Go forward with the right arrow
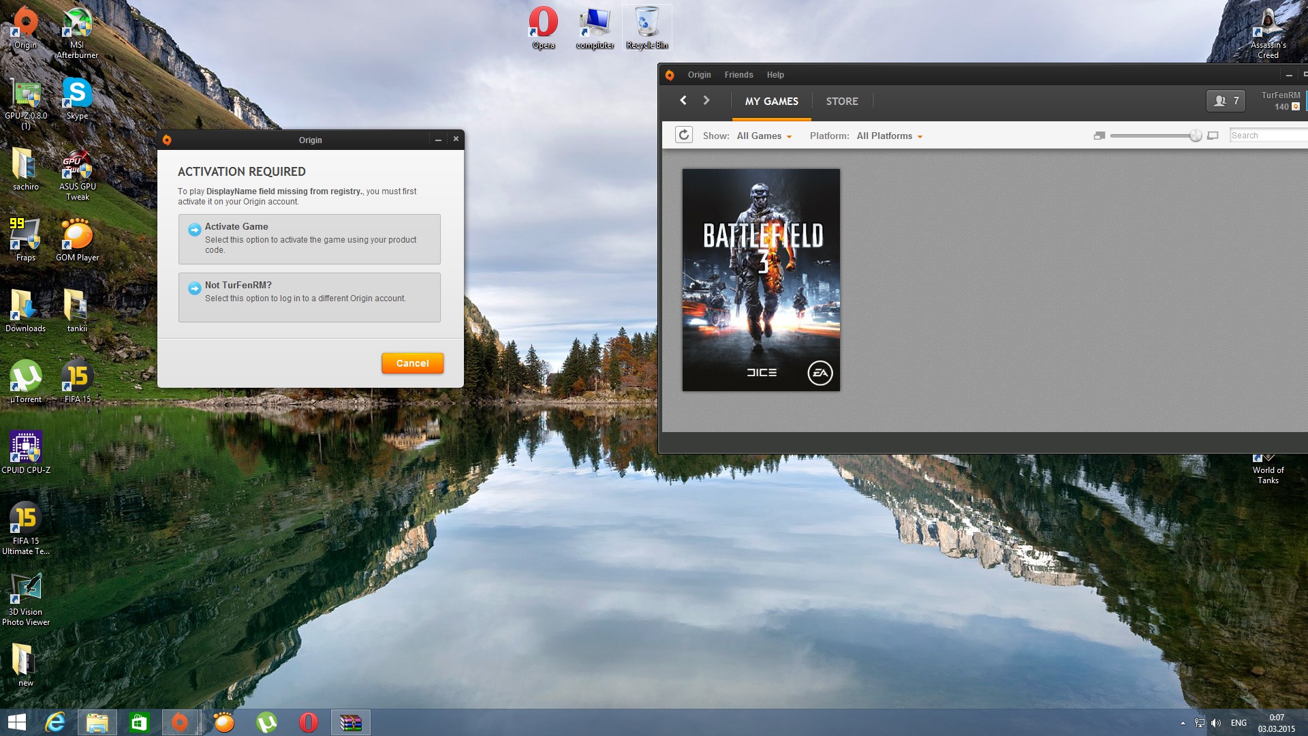The width and height of the screenshot is (1308, 736). tap(706, 100)
